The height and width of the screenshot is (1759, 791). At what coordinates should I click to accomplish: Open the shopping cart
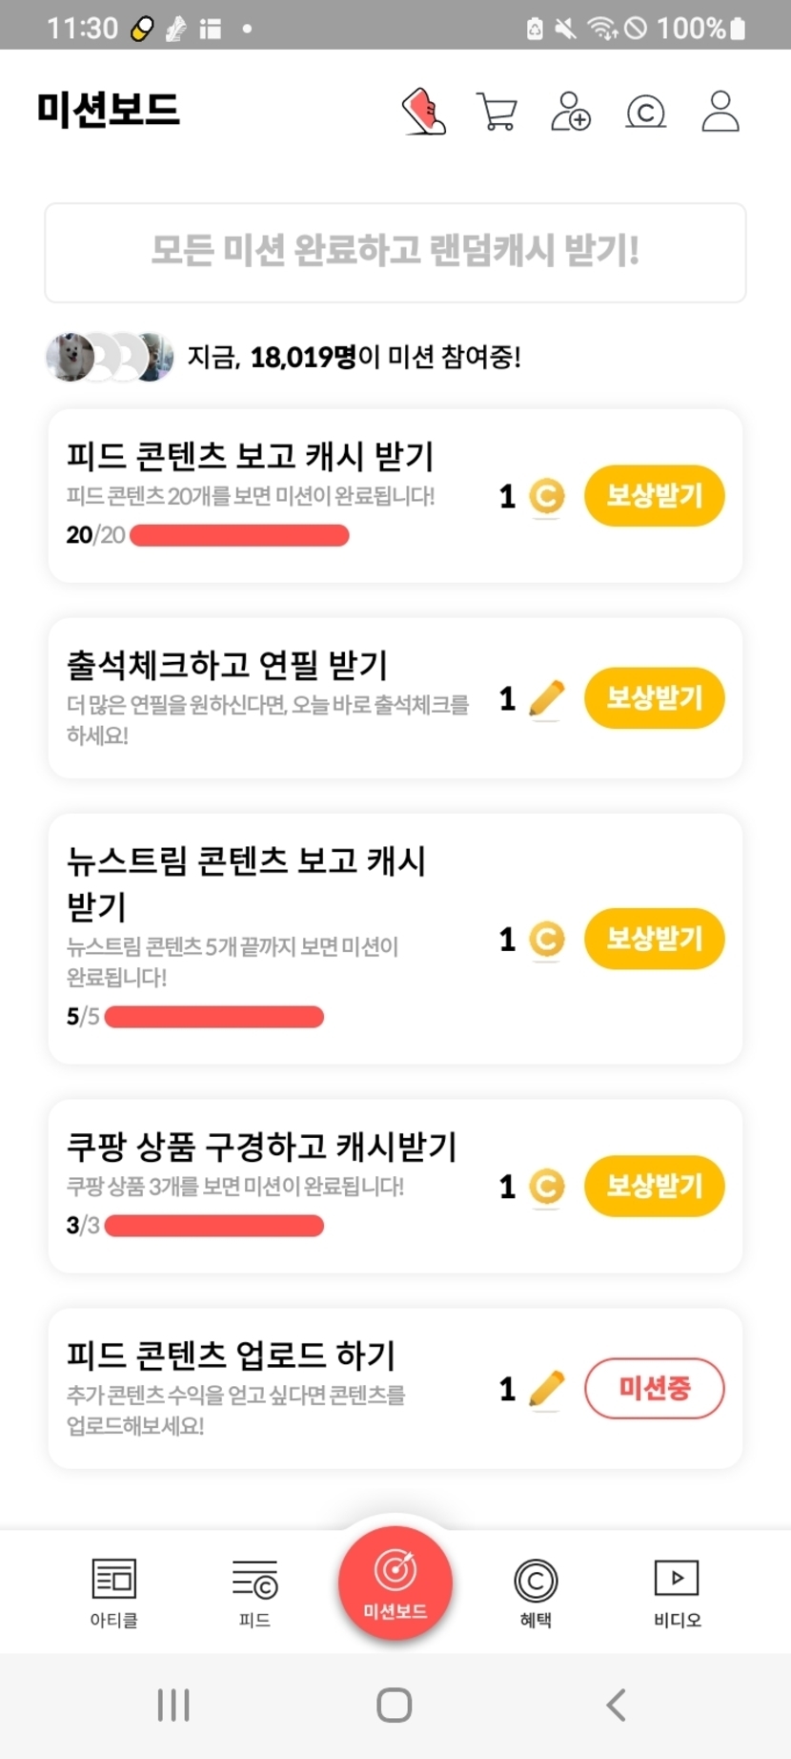tap(497, 112)
